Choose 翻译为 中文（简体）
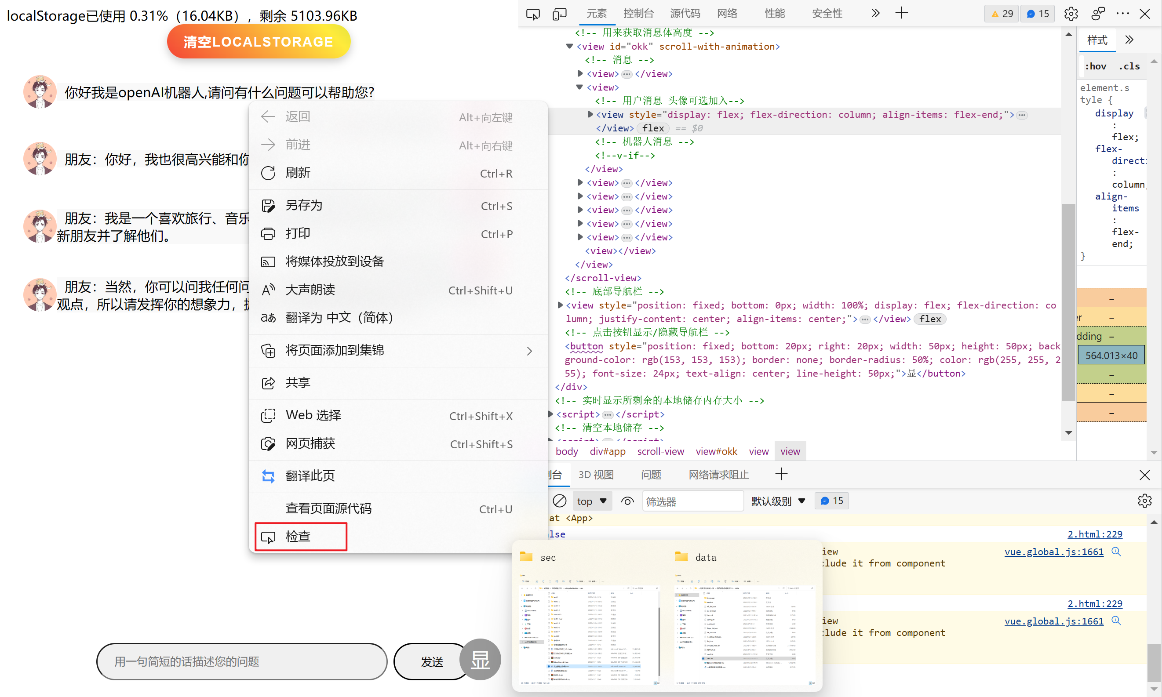The height and width of the screenshot is (697, 1162). pyautogui.click(x=398, y=318)
